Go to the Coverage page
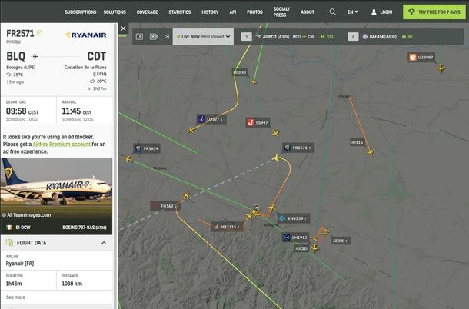The height and width of the screenshot is (309, 469). 147,12
